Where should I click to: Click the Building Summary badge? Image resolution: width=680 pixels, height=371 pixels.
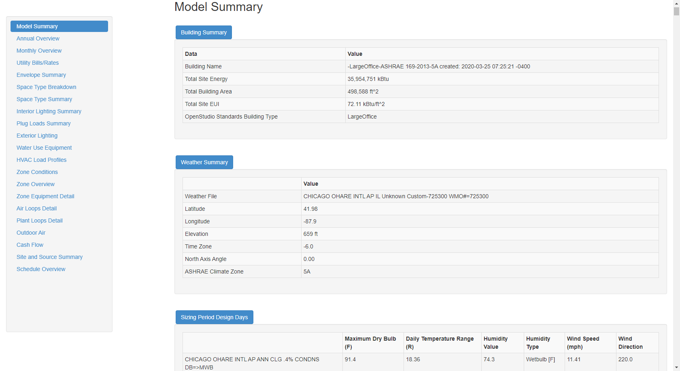coord(204,32)
